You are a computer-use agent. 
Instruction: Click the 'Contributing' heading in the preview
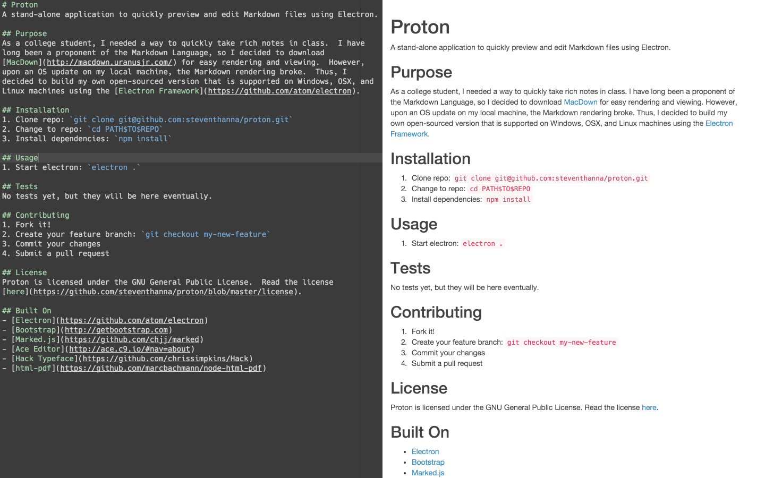[436, 312]
